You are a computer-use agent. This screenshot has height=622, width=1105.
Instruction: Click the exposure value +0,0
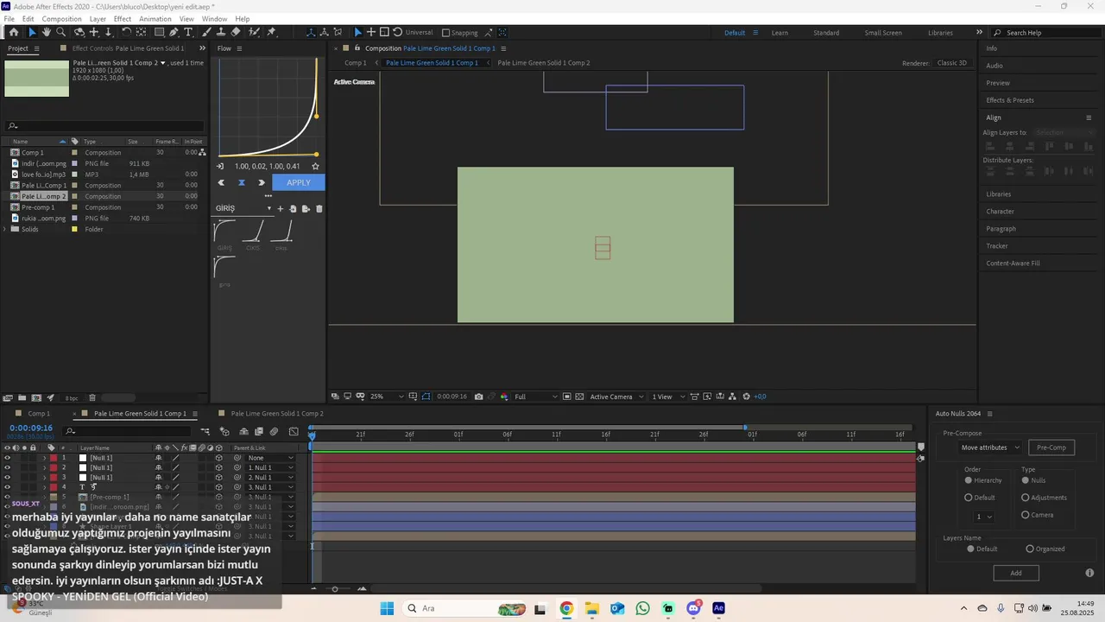(760, 397)
